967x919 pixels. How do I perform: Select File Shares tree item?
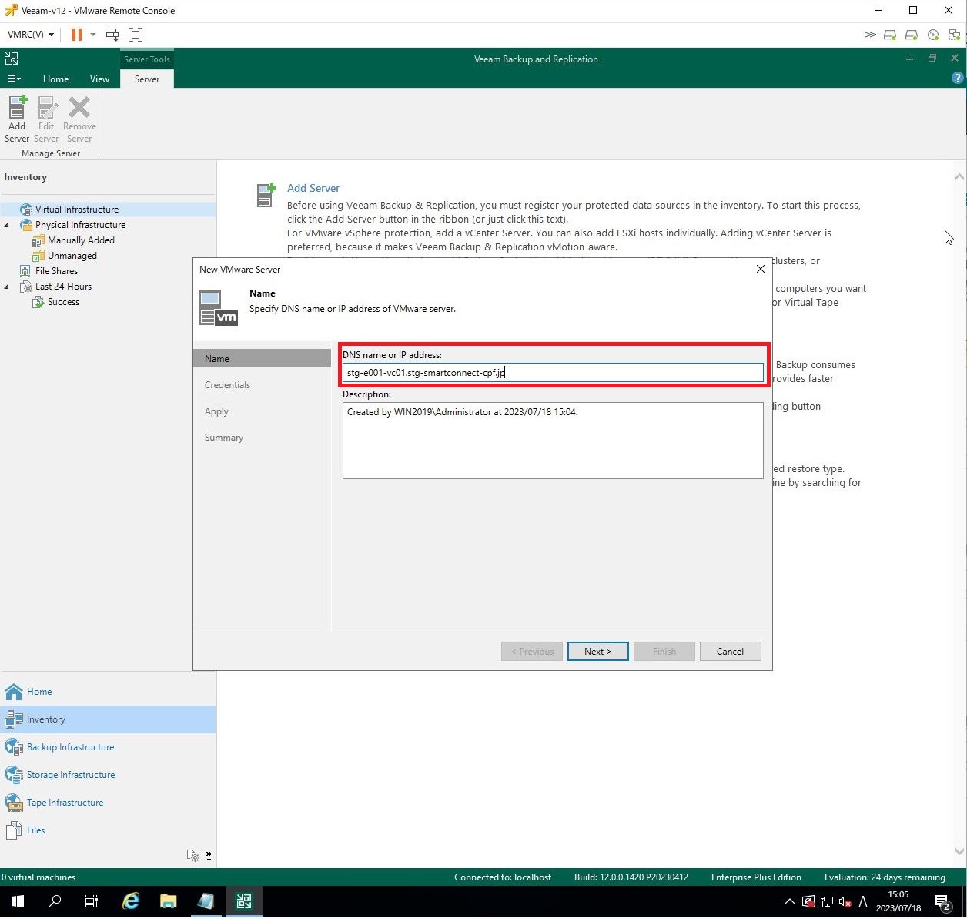click(x=56, y=271)
